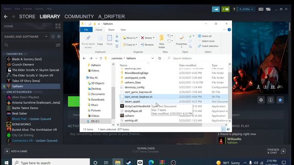This screenshot has height=165, width=294.
Task: Show recent games clock icon
Action: 53,37
